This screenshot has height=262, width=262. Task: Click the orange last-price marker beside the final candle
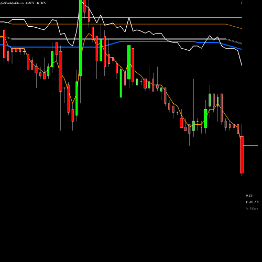[250, 146]
